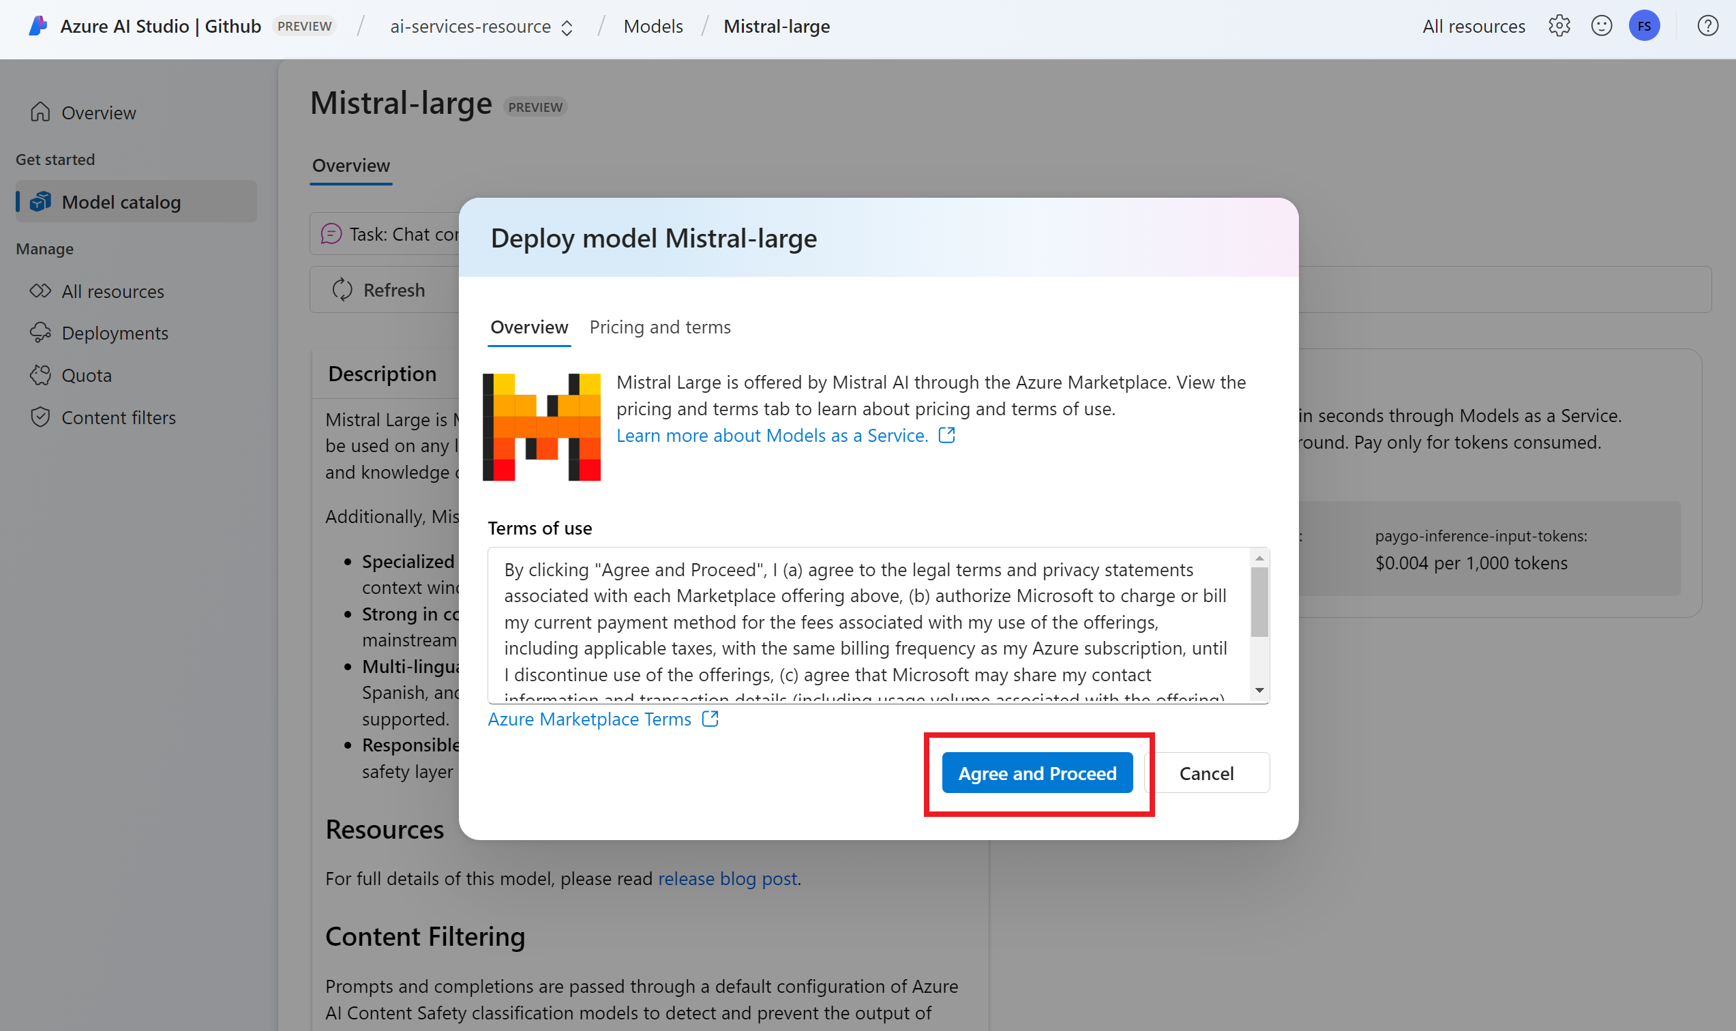Open the Deployments sidebar item
Image resolution: width=1736 pixels, height=1031 pixels.
(115, 333)
